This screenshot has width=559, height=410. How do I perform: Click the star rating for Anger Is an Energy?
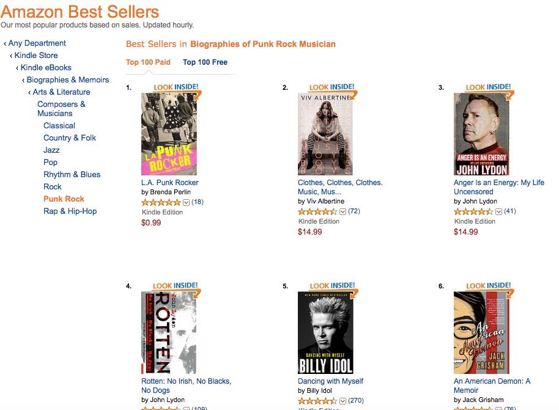(474, 211)
